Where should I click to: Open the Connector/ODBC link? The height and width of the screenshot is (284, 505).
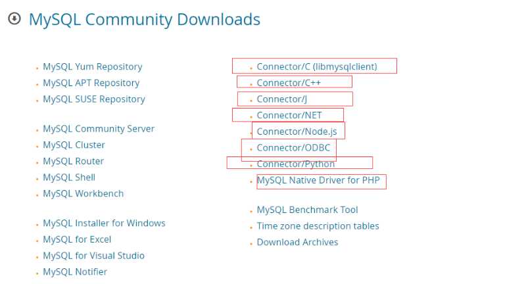point(293,148)
